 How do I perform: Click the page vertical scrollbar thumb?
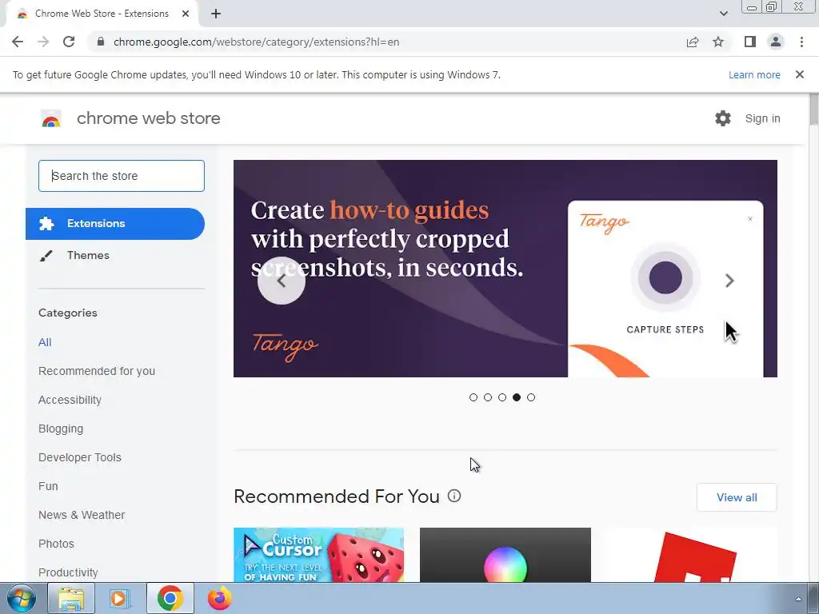[813, 109]
